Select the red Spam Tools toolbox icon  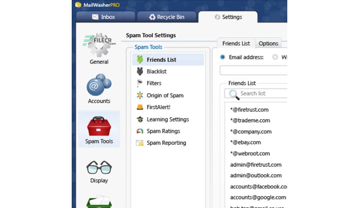pos(99,126)
